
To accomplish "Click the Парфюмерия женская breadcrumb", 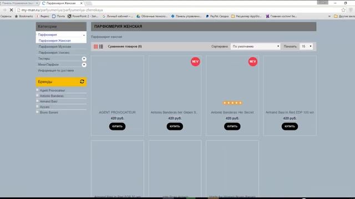I will [x=106, y=37].
